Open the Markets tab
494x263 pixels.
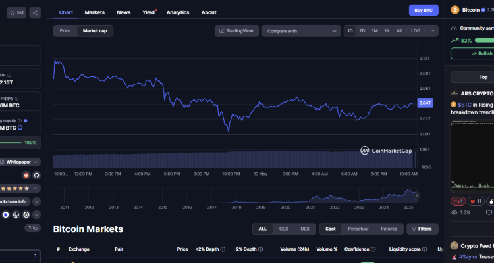[x=94, y=12]
